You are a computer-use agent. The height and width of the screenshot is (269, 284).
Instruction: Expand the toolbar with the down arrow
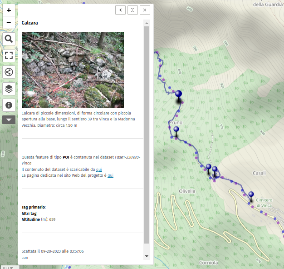[9, 120]
